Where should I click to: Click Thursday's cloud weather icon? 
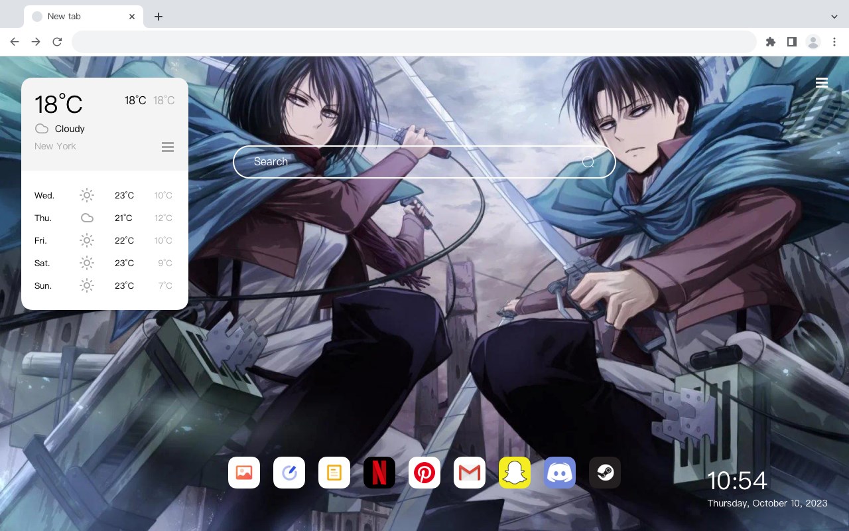coord(87,218)
